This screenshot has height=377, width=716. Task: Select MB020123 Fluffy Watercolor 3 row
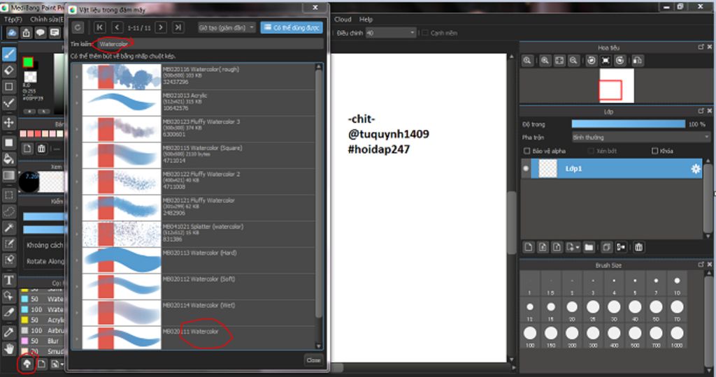pos(194,128)
